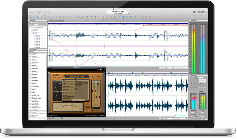Click the Insert Region toolbar icon
The image size is (237, 139).
click(95, 18)
